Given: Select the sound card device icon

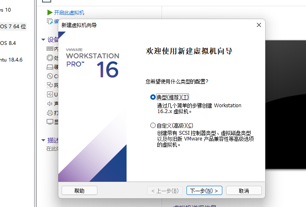Looking at the screenshot, I should point(50,103).
